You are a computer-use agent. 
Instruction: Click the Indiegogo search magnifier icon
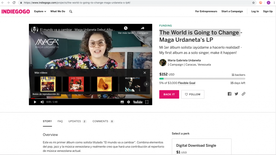pos(71,12)
